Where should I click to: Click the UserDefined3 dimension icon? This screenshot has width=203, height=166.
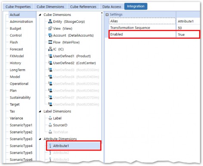50,70
